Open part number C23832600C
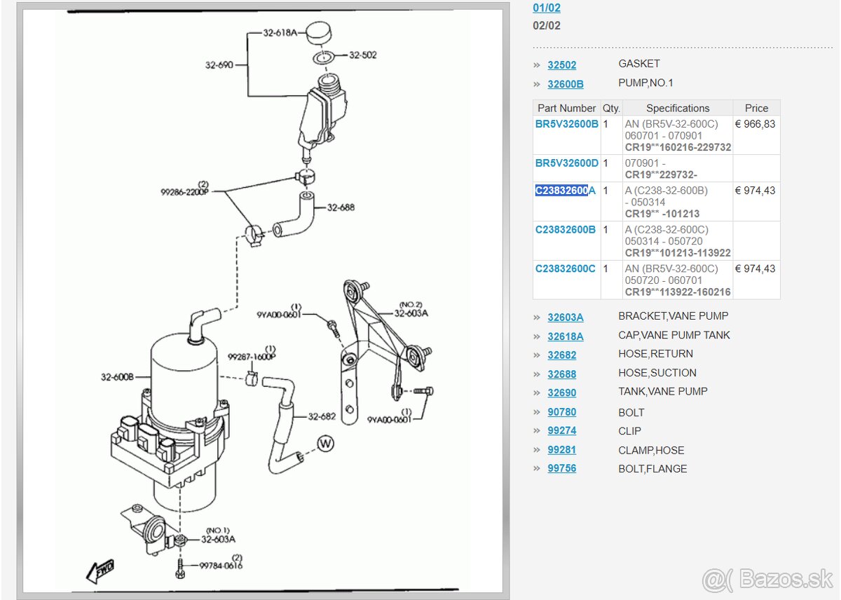Screen dimensions: 841x600 coord(565,269)
